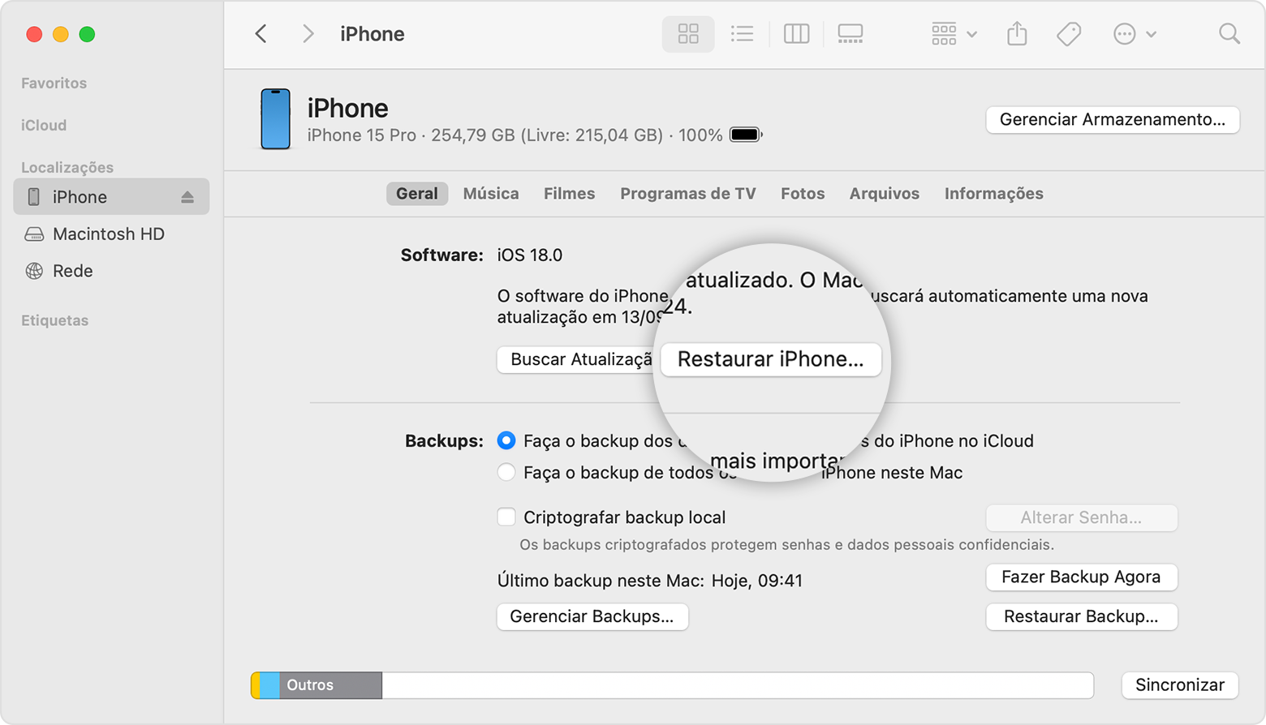Select backup to this Mac radio option
Viewport: 1266px width, 725px height.
(x=506, y=472)
